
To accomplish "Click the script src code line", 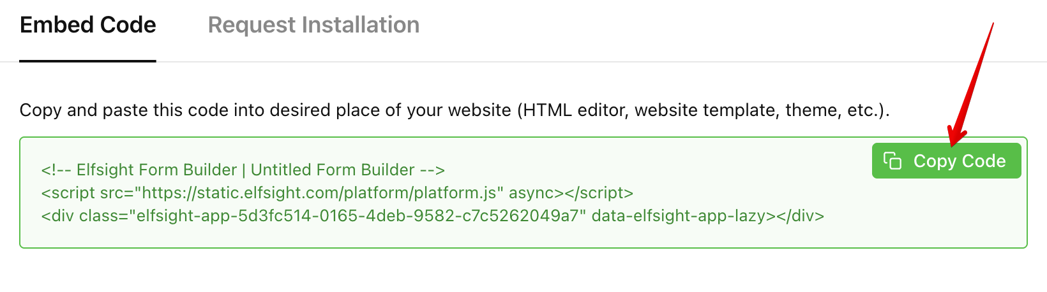I will point(337,193).
